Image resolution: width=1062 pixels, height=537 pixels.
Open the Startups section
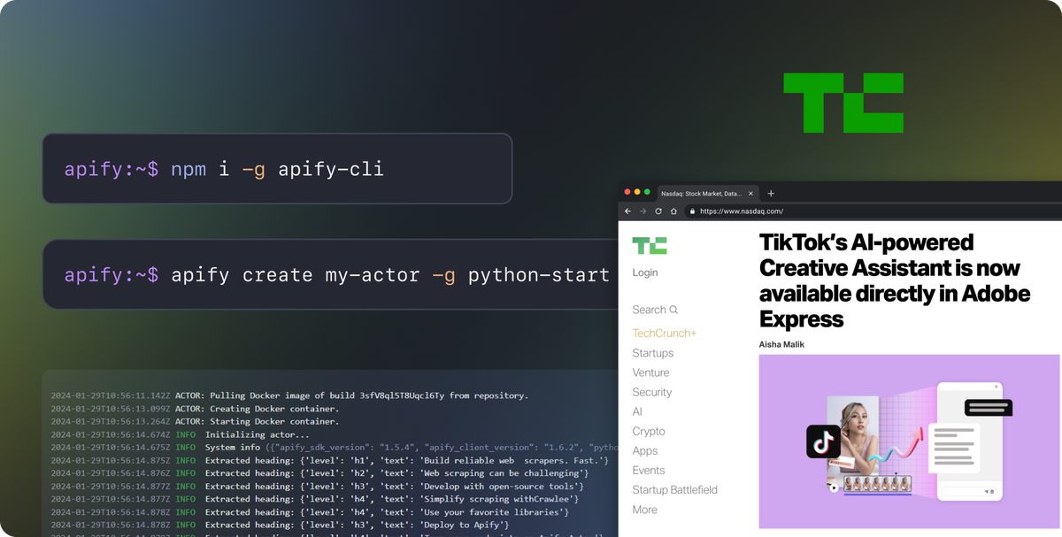[653, 352]
